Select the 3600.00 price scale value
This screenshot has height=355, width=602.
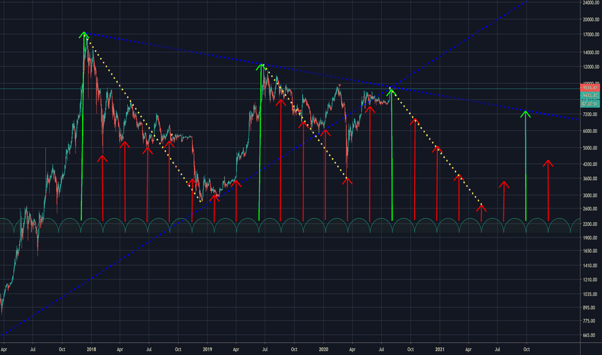coord(592,179)
